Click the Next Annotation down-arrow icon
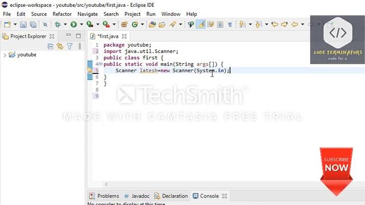Viewport: 365px width, 205px height. click(242, 24)
